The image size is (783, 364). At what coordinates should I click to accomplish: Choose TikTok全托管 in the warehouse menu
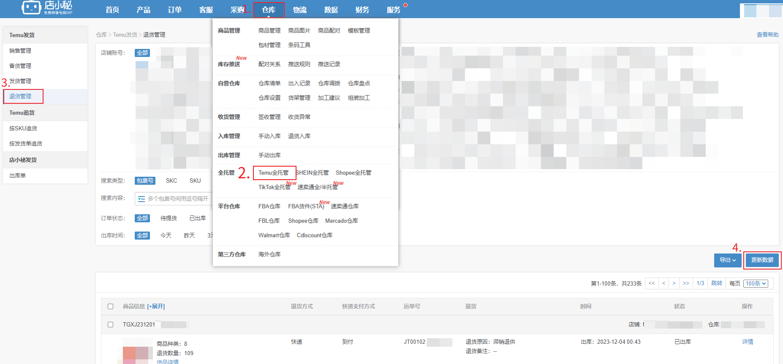pos(275,187)
